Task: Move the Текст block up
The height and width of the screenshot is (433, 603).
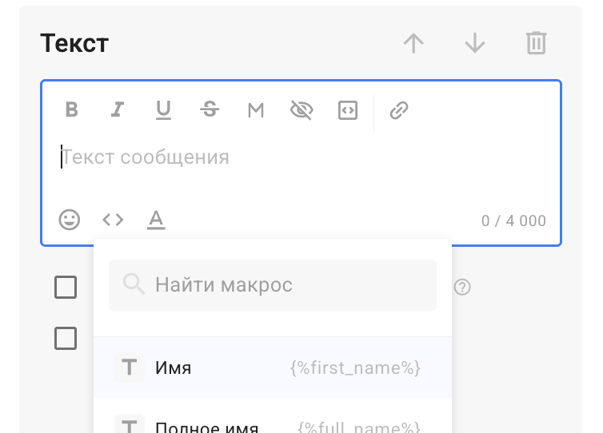Action: [x=413, y=43]
